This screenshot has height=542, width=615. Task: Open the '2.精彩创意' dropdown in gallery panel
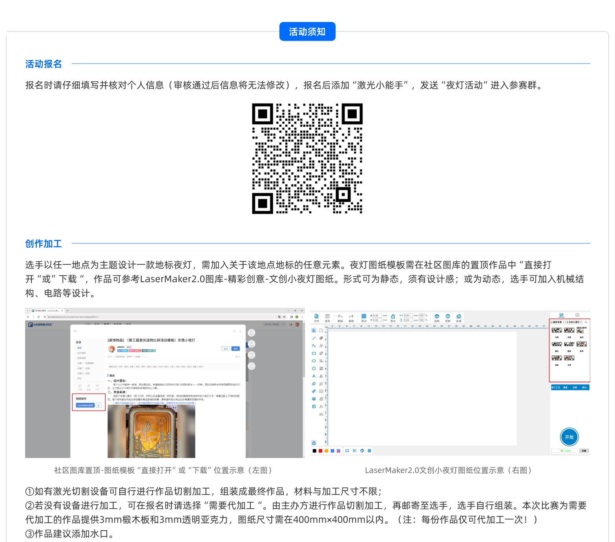(x=558, y=322)
